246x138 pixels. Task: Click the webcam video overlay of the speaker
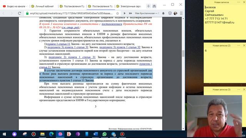(x=214, y=116)
